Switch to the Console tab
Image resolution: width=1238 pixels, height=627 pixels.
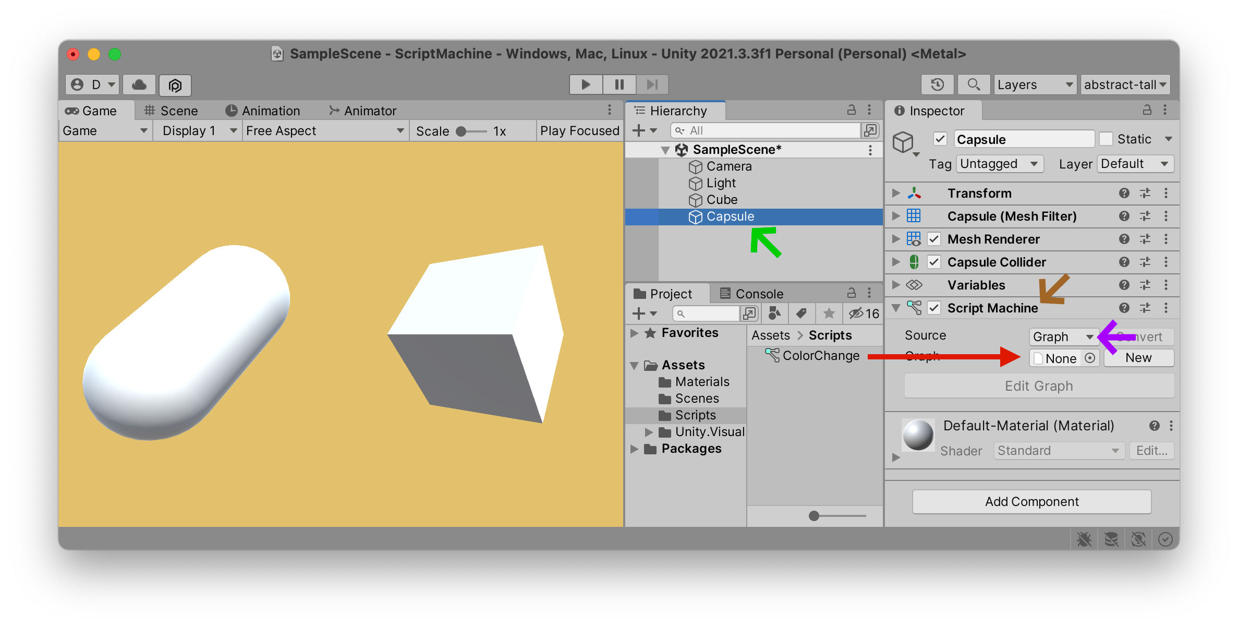point(751,294)
